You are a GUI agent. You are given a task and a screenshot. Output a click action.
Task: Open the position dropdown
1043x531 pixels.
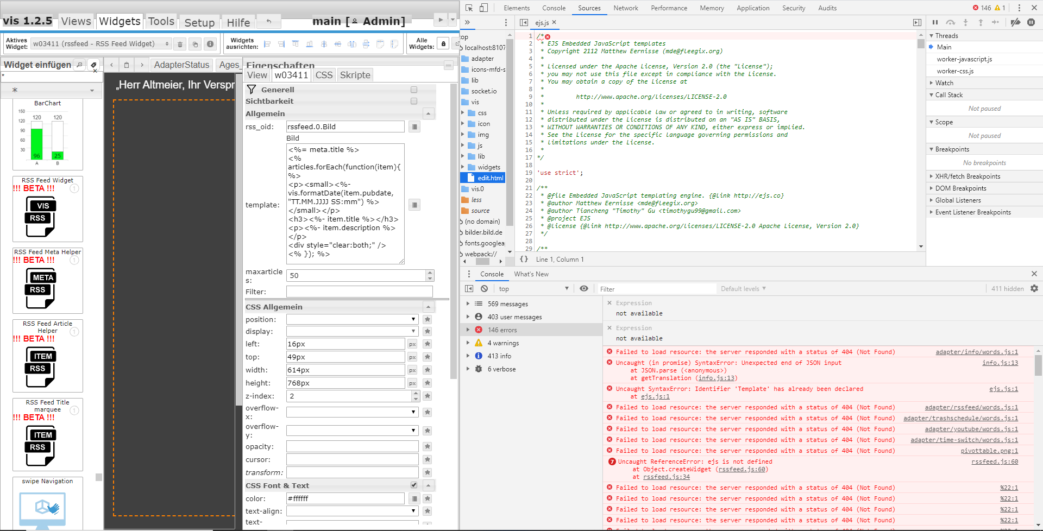(353, 319)
